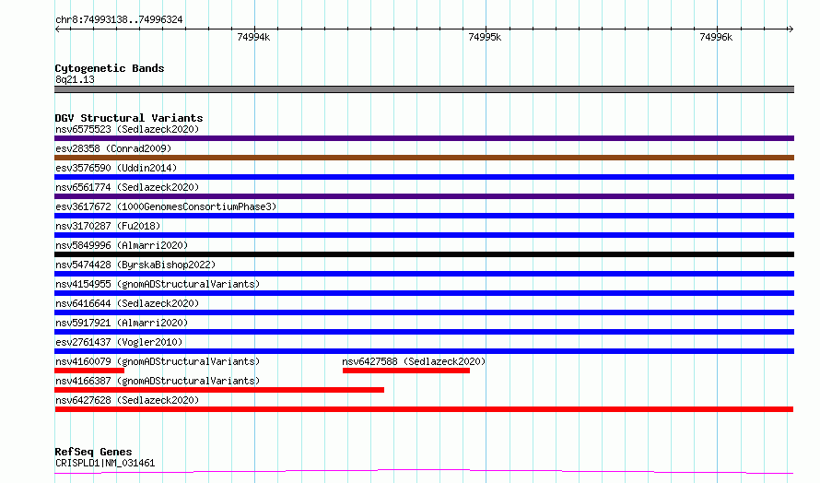820x483 pixels.
Task: Open the nsv6416644 (Sedlazeck2020) label
Action: tap(127, 303)
